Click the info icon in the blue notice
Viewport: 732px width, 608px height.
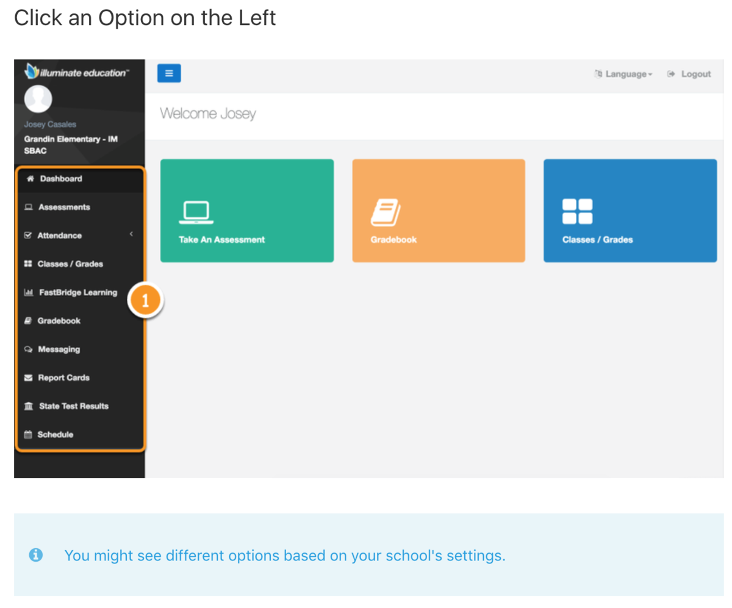pos(36,555)
